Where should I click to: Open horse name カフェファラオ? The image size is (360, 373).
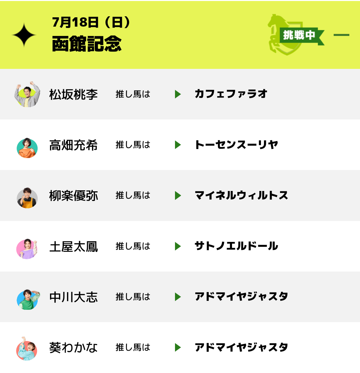tap(231, 94)
